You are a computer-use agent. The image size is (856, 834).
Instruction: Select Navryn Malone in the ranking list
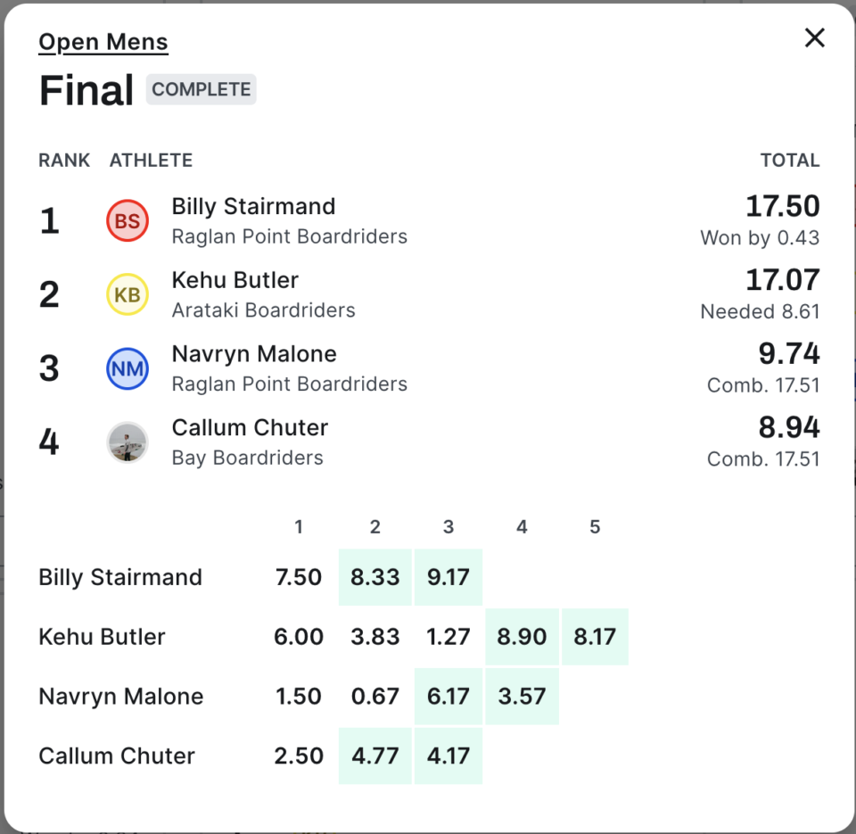254,354
